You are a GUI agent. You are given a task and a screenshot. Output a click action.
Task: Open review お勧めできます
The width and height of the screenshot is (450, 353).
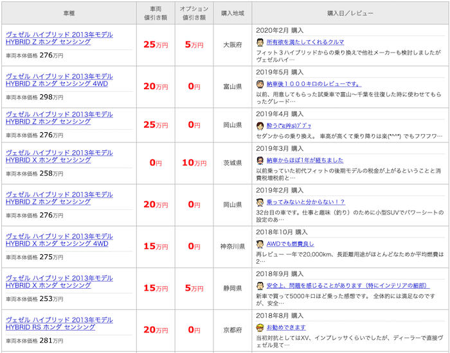click(286, 327)
